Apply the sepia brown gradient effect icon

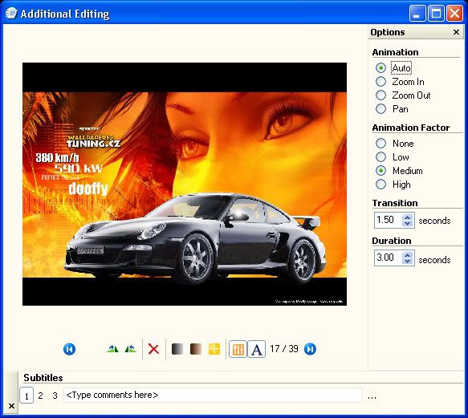196,349
